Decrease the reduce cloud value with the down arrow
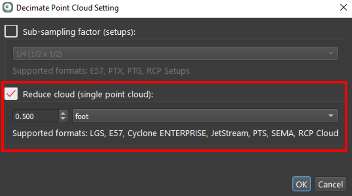The image size is (352, 196). (x=64, y=119)
